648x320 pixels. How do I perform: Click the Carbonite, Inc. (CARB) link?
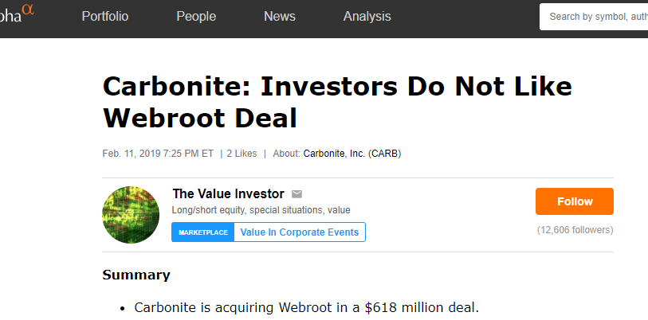351,154
